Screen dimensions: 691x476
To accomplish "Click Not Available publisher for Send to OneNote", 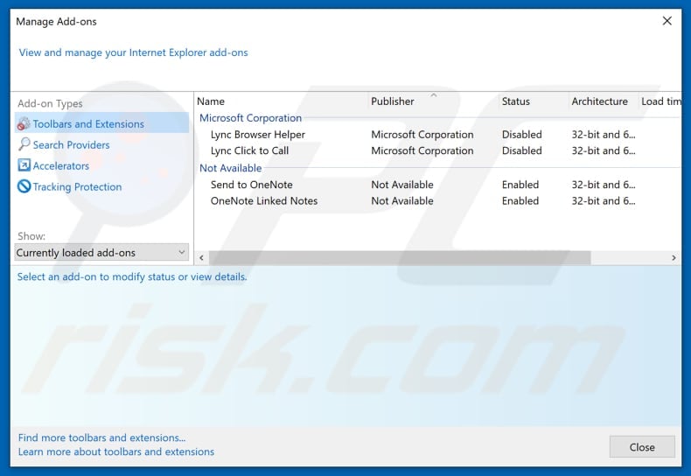I will [401, 185].
